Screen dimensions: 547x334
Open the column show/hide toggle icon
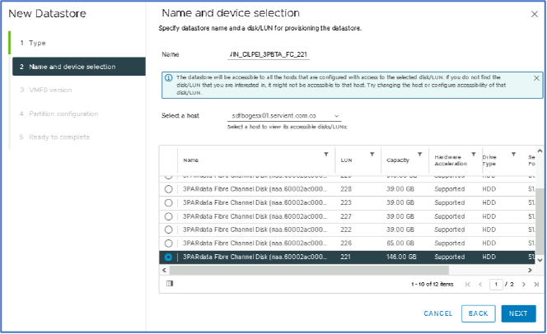tap(170, 284)
